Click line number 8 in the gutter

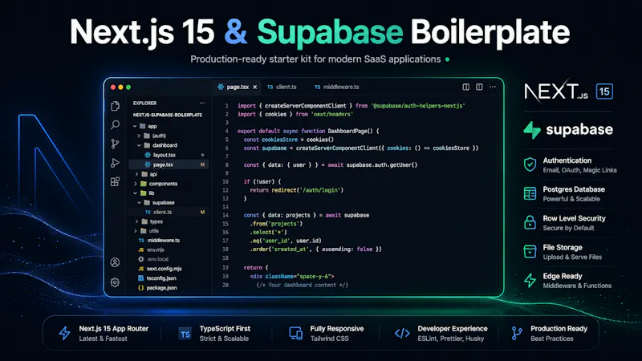pyautogui.click(x=226, y=165)
